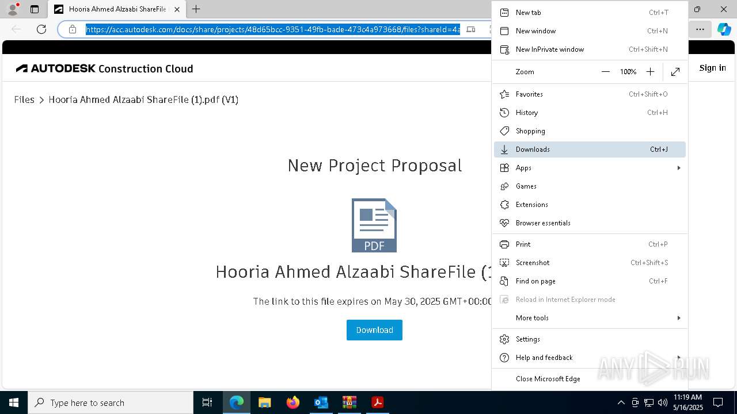Click the Find on page icon
The image size is (737, 414).
(x=504, y=281)
